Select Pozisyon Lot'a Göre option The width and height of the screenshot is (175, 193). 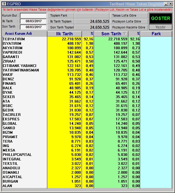click(129, 21)
